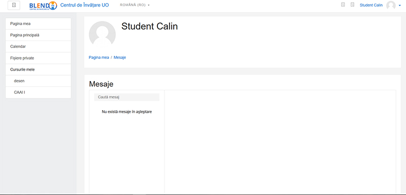Open the Calendar sidebar item
Viewport: 406px width, 195px height.
(39, 47)
